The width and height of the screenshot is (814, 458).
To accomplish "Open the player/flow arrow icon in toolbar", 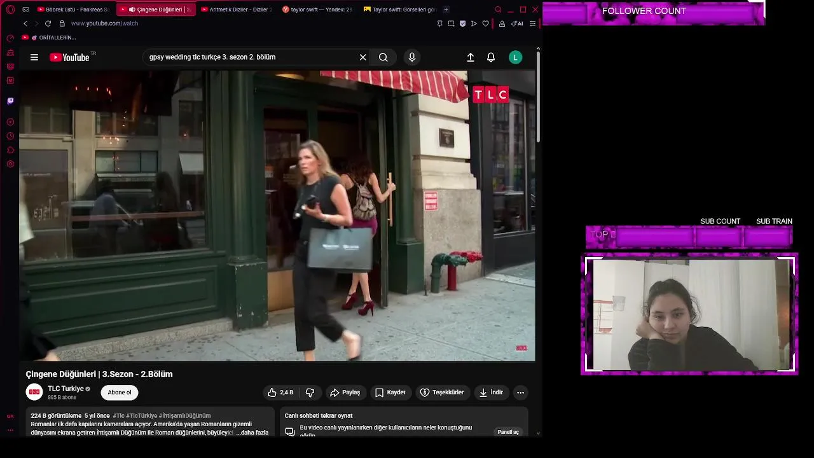I will pyautogui.click(x=474, y=24).
